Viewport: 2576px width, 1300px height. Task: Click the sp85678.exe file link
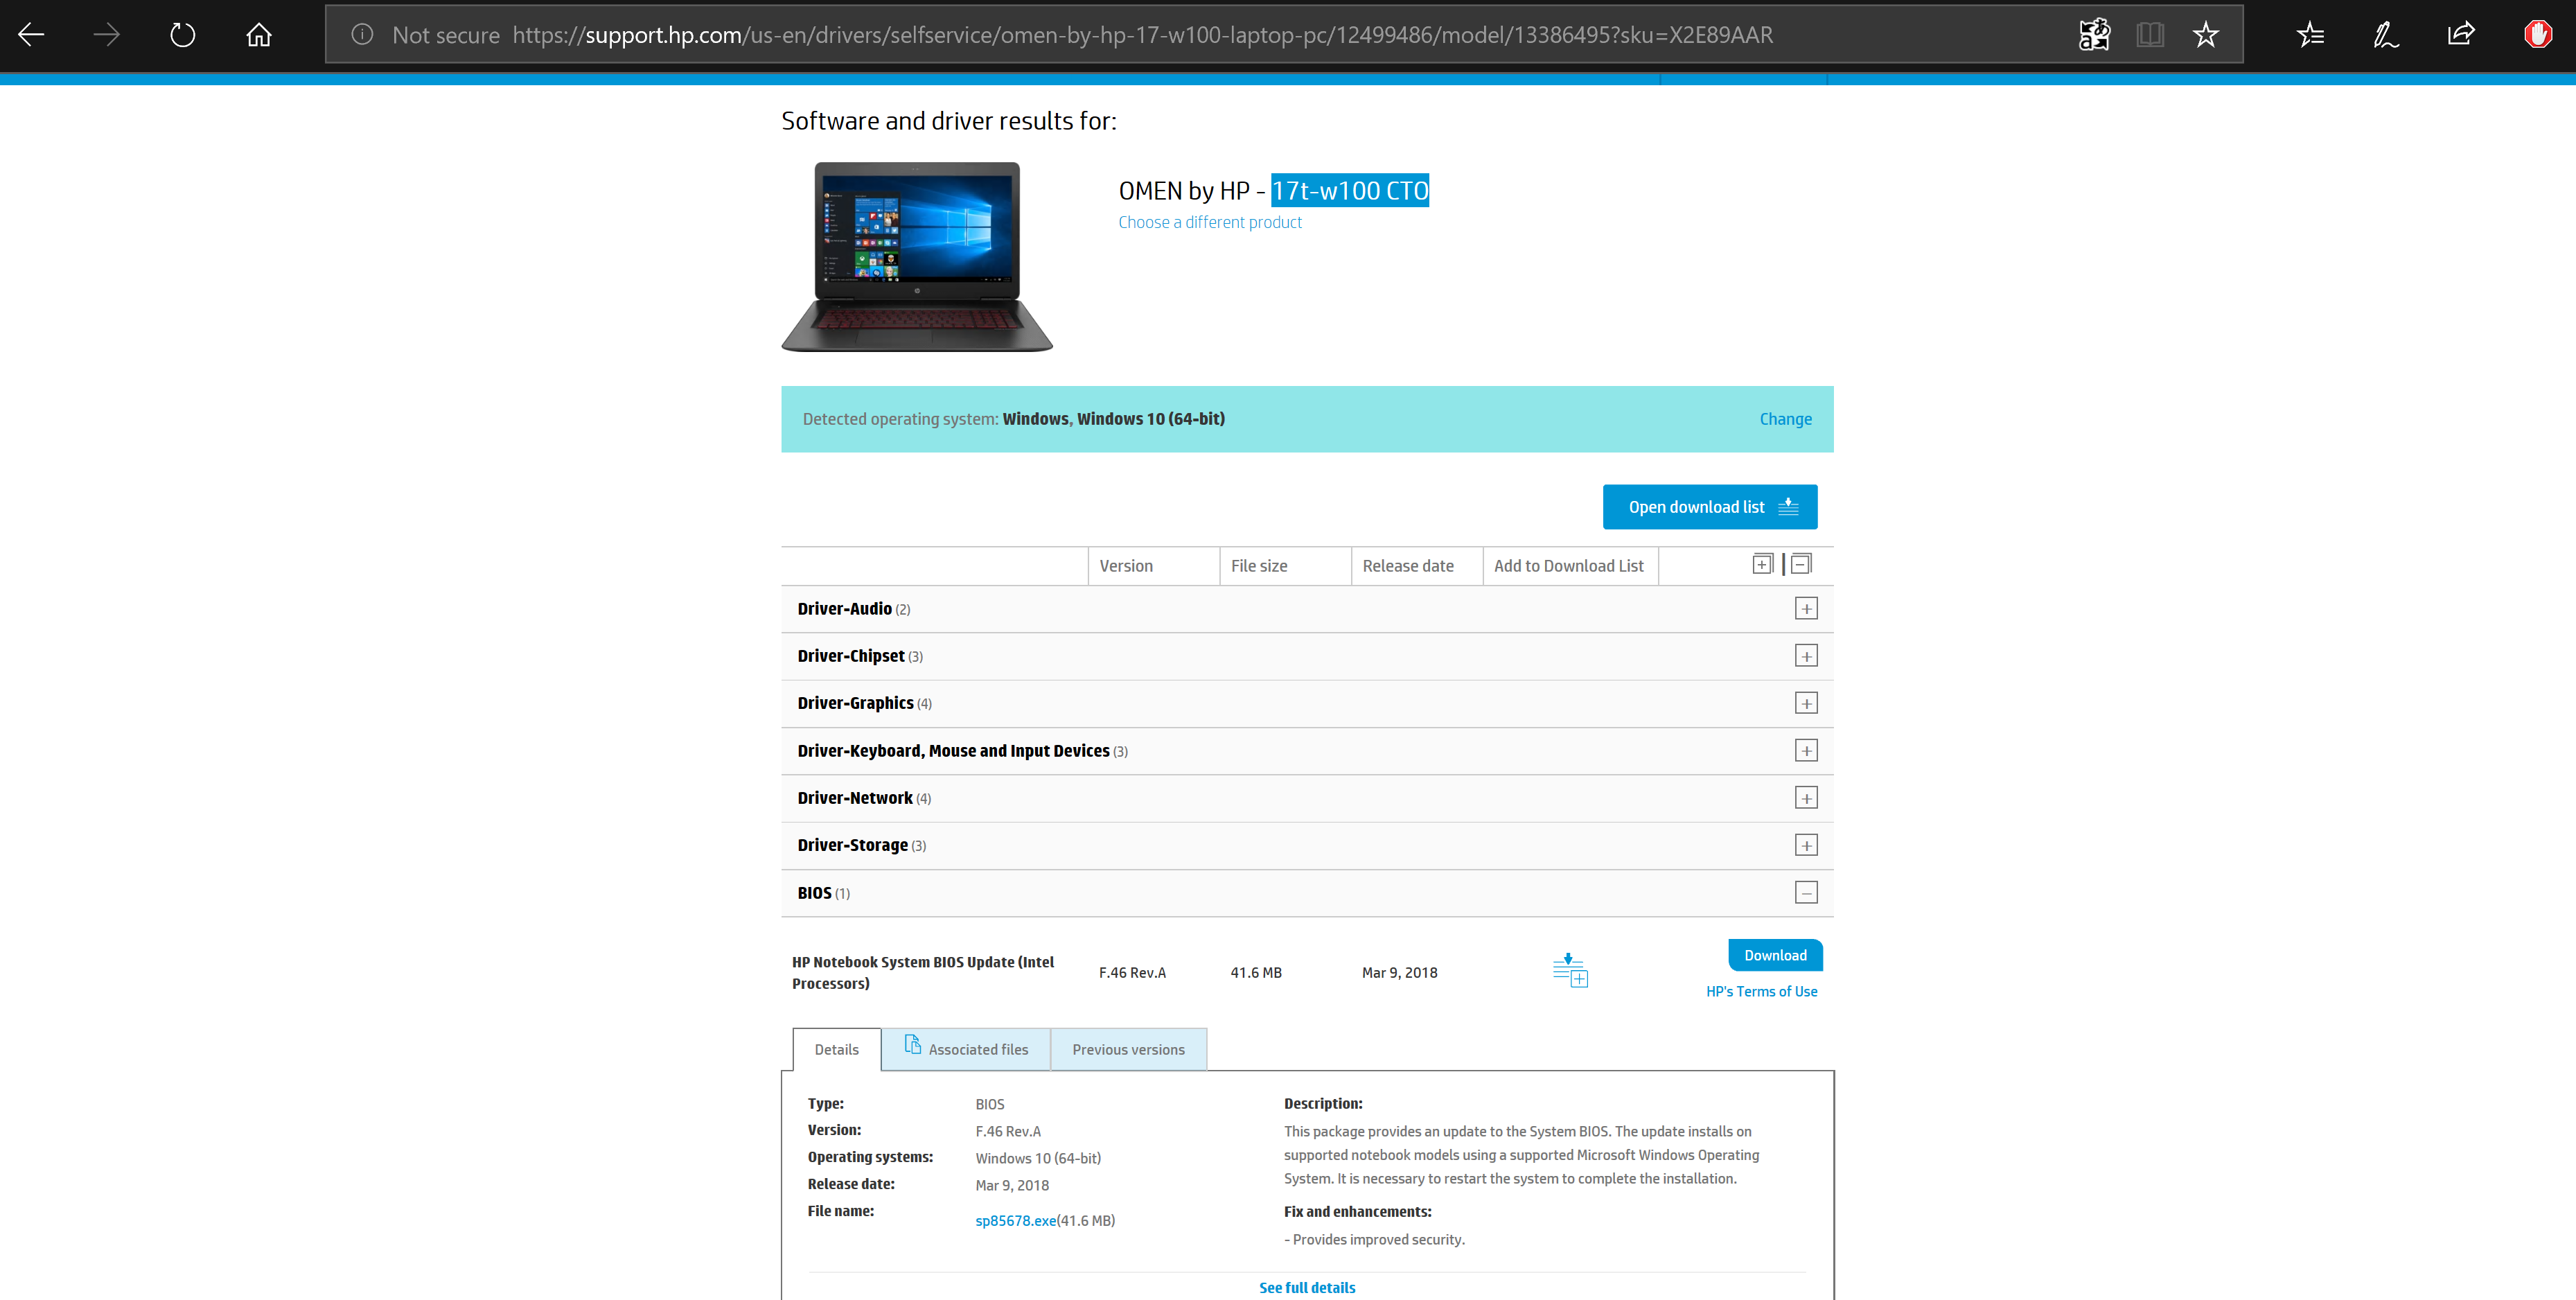pos(1015,1221)
